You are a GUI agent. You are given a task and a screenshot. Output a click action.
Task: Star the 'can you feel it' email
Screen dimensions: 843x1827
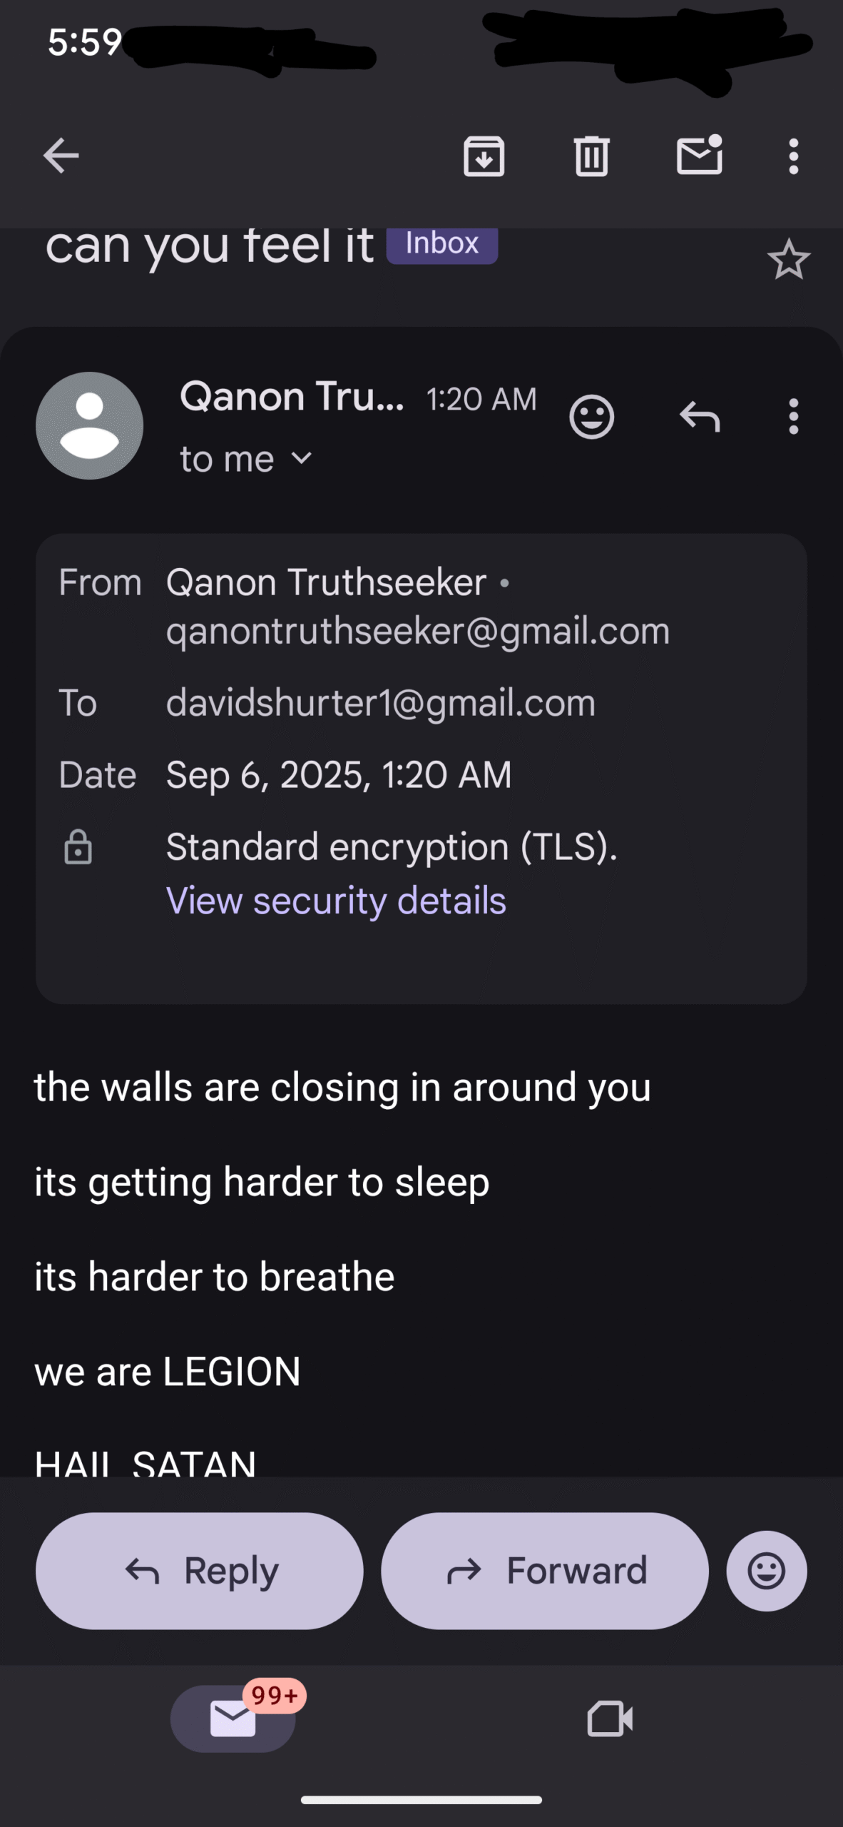(x=789, y=260)
